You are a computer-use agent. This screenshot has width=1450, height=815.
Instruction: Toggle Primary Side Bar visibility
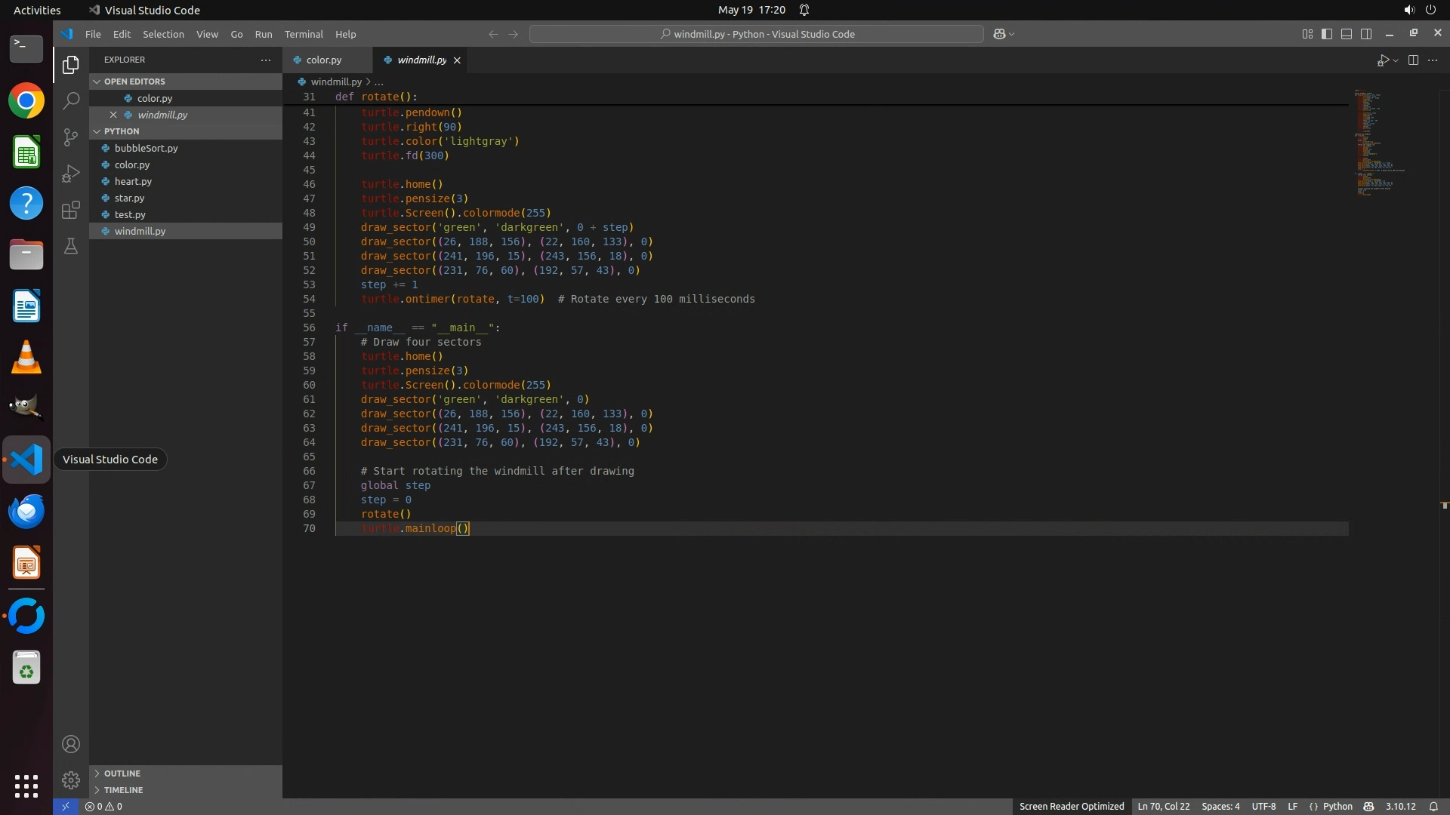pyautogui.click(x=1327, y=34)
